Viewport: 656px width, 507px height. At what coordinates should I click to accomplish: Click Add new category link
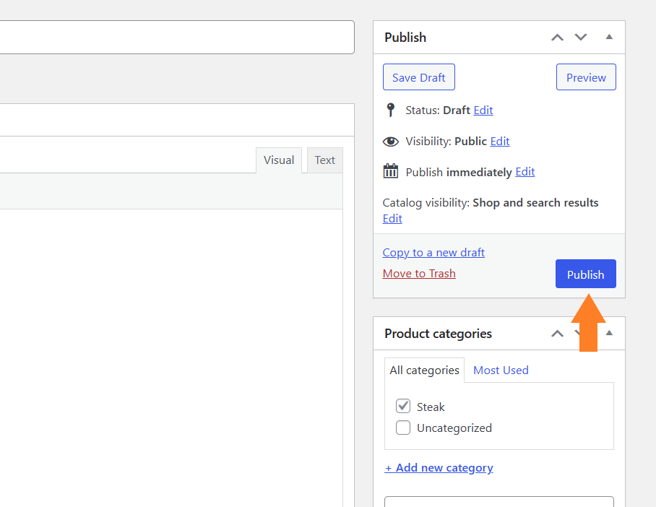click(439, 468)
